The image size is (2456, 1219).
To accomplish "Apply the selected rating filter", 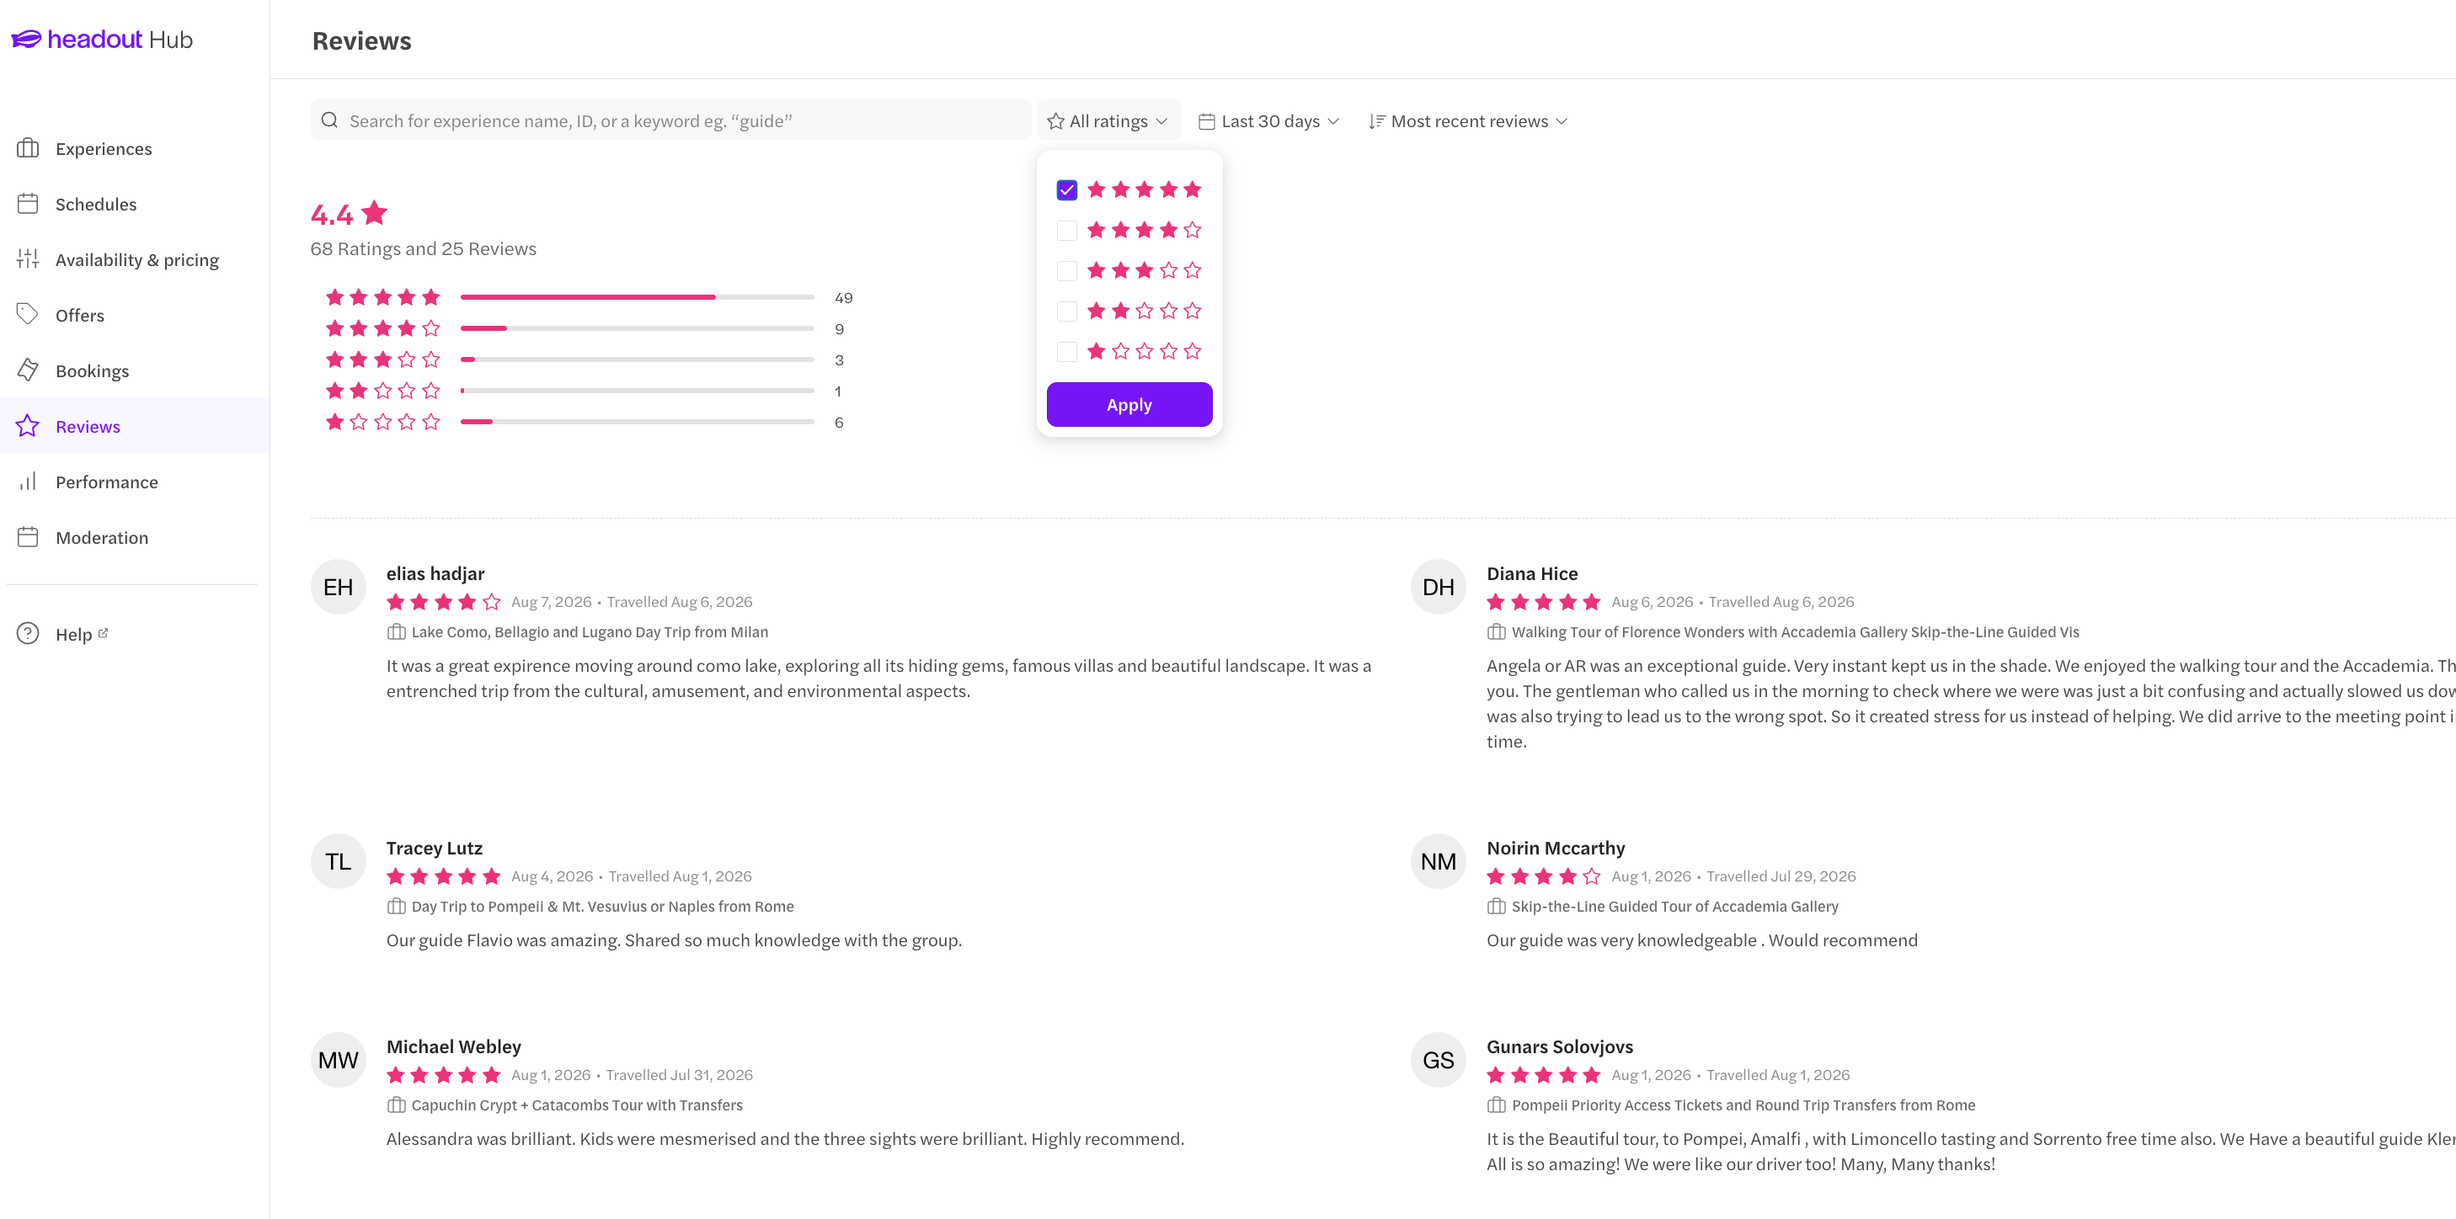I will (1129, 405).
